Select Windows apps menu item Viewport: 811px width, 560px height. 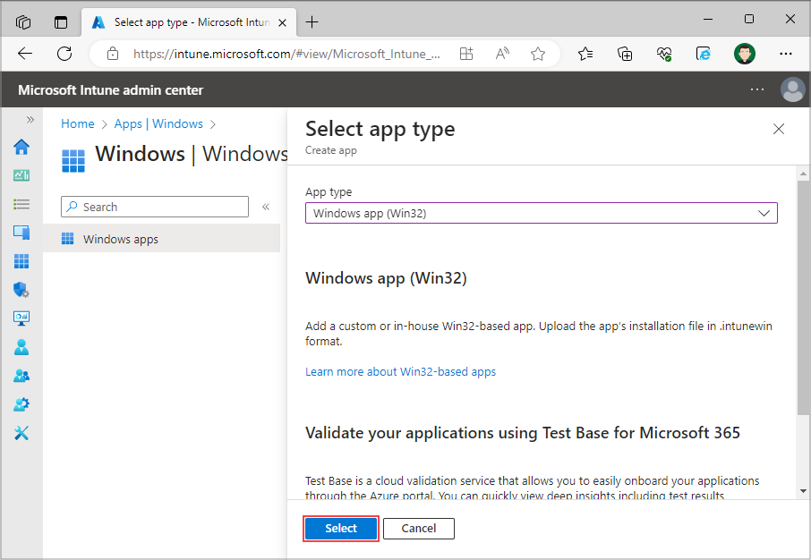click(161, 239)
